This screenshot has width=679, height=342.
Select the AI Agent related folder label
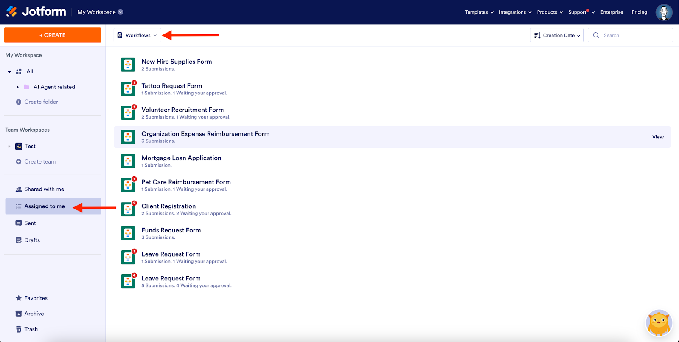(x=54, y=87)
